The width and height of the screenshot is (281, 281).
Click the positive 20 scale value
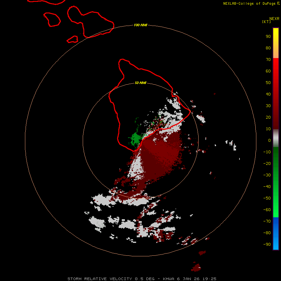[x=268, y=117]
